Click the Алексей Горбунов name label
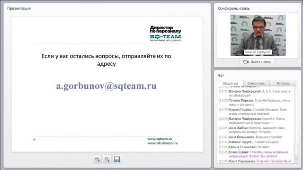The height and width of the screenshot is (170, 303). click(x=258, y=52)
